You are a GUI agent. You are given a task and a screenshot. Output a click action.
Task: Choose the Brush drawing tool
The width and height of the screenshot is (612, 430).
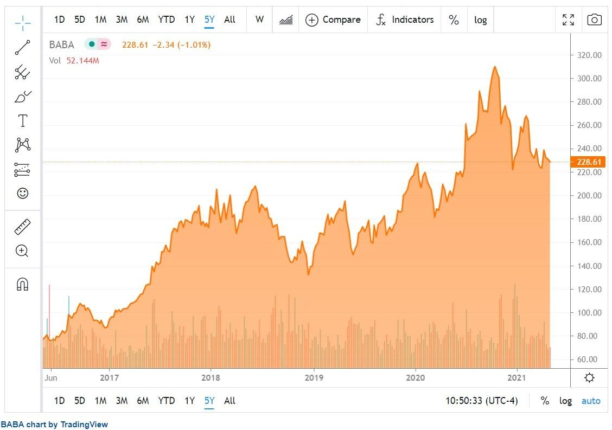[22, 97]
